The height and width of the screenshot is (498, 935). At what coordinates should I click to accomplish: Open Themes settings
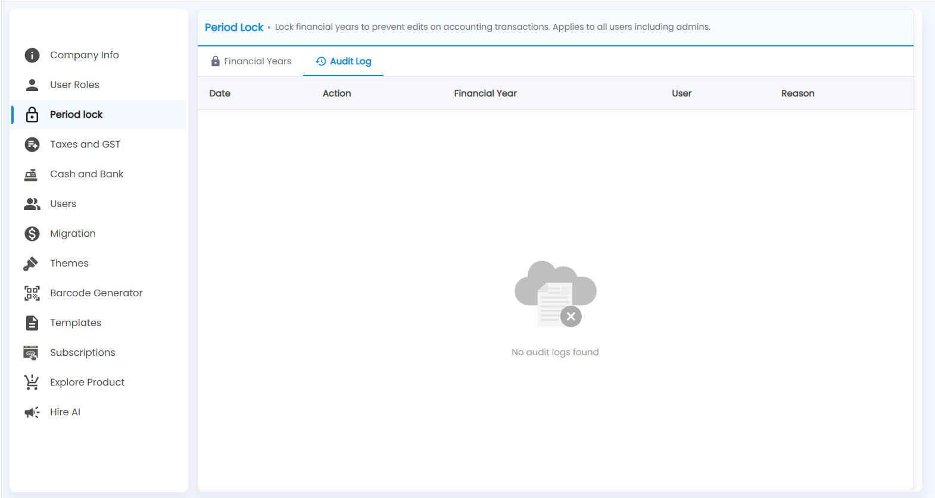(99, 264)
